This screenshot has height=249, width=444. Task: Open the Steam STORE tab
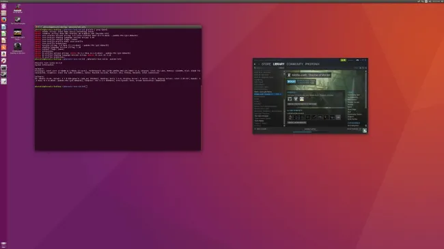pos(266,64)
